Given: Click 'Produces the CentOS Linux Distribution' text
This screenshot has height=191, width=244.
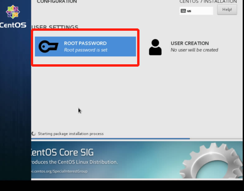Looking at the screenshot, I should click(x=74, y=162).
